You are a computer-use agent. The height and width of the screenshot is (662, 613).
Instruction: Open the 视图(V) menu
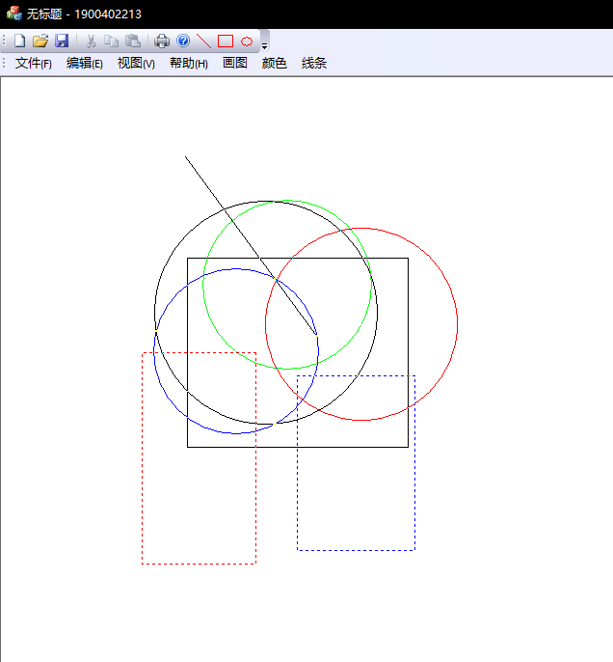(x=136, y=64)
